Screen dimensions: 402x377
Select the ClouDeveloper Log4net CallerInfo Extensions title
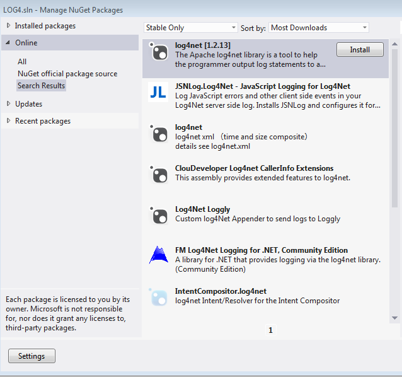click(254, 168)
